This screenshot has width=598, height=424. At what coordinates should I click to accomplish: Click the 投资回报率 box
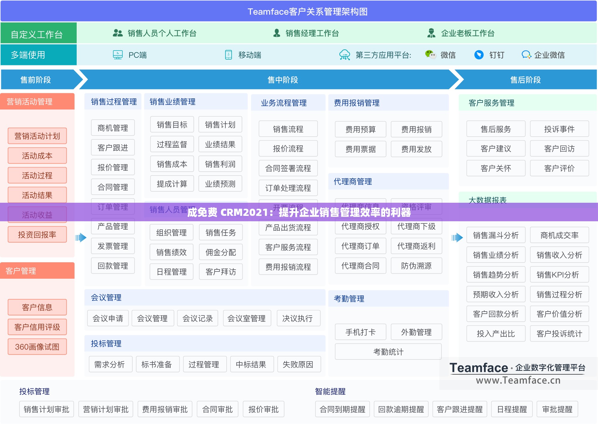[37, 234]
